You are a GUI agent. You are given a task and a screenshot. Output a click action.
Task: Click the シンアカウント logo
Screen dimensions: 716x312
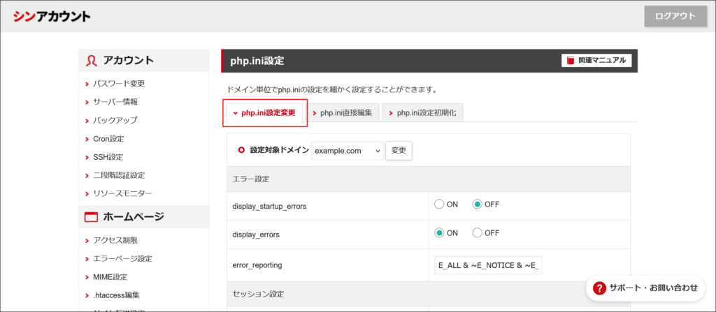pyautogui.click(x=52, y=17)
